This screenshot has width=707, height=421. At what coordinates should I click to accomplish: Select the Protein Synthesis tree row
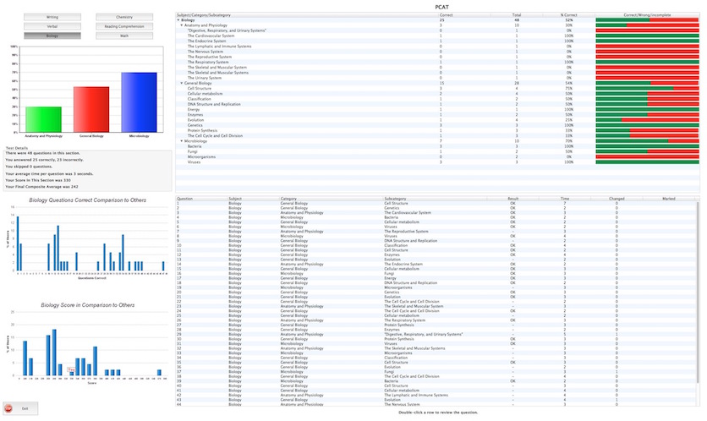pos(437,130)
